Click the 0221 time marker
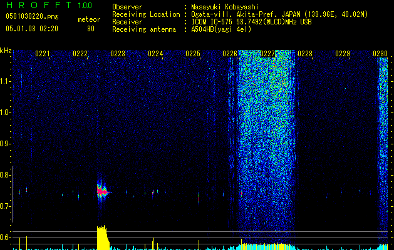 (43, 54)
